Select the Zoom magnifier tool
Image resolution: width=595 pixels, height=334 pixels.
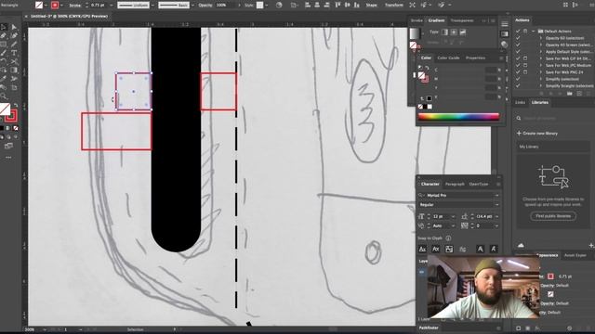4,96
